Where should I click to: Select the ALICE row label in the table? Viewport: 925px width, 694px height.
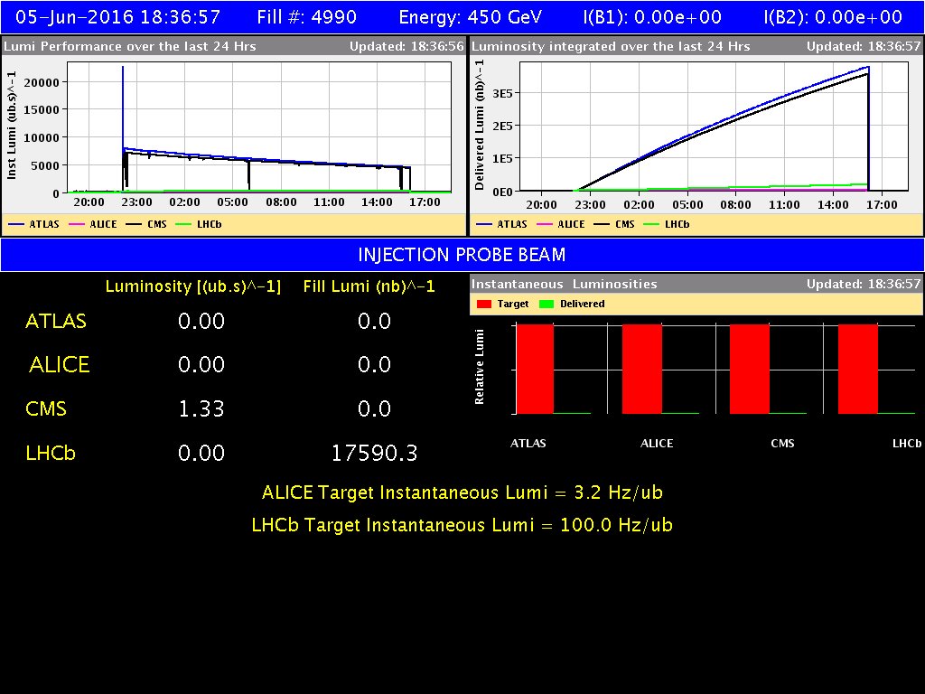click(59, 365)
